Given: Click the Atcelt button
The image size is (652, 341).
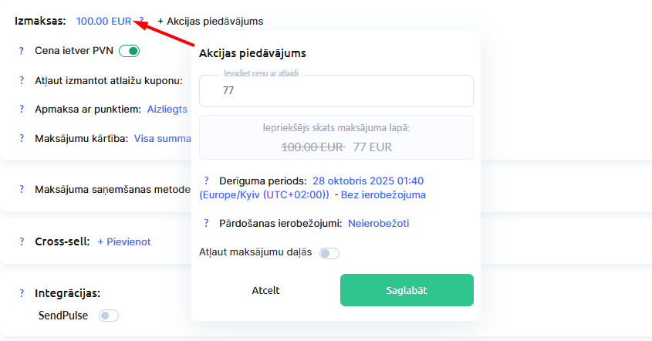Looking at the screenshot, I should pos(265,290).
